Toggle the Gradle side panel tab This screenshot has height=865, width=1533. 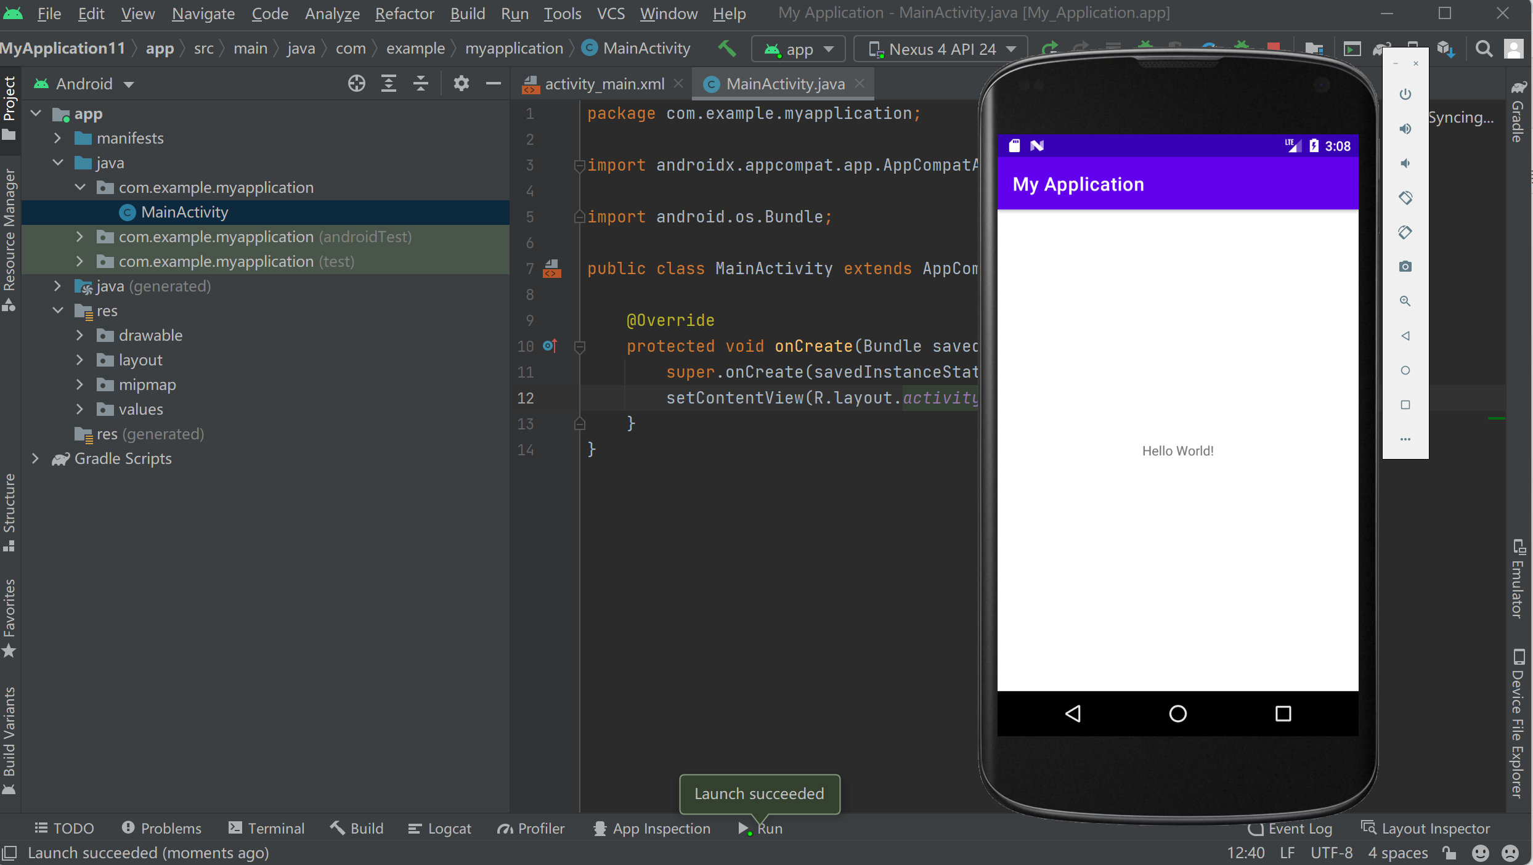click(x=1518, y=112)
